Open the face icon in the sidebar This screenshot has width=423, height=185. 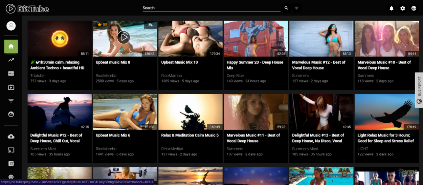coord(11,114)
